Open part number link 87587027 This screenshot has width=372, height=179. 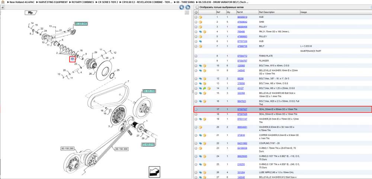click(x=242, y=110)
